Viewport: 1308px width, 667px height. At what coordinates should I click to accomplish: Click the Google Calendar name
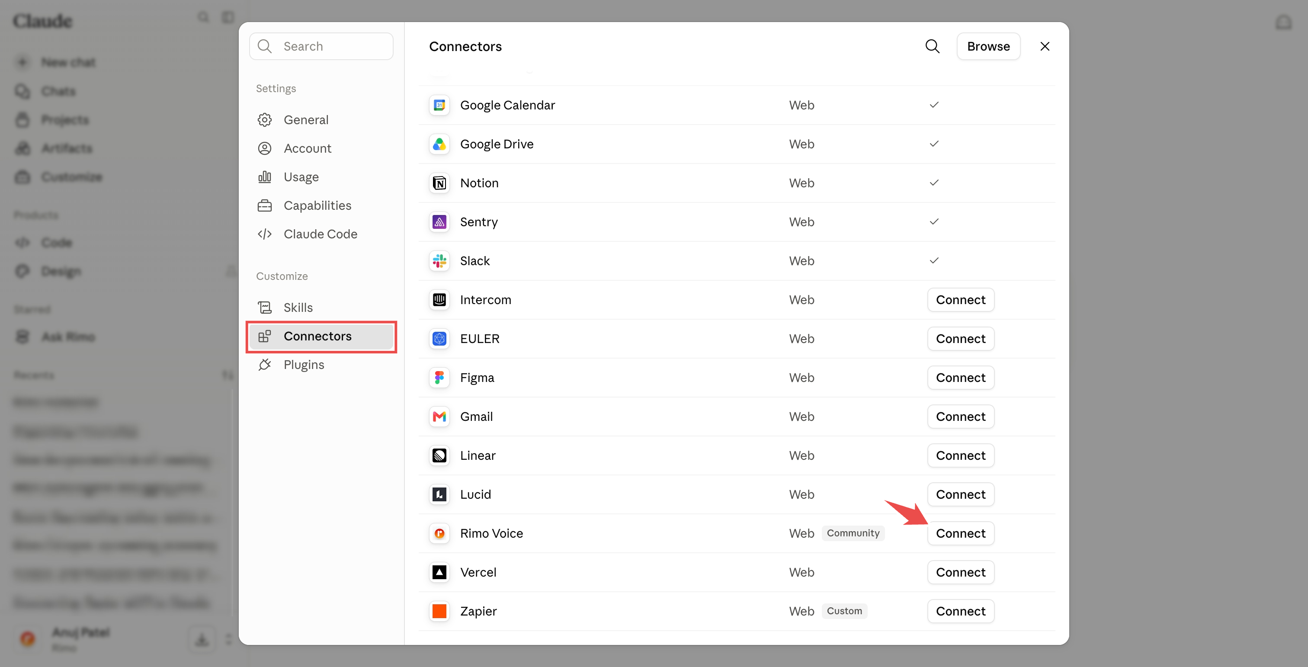[507, 105]
